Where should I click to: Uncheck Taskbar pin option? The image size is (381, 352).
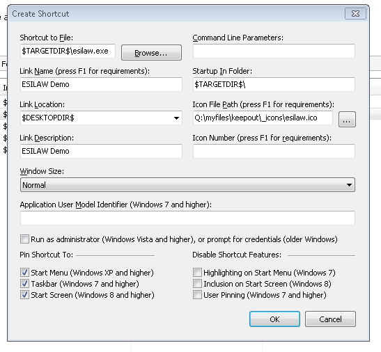pyautogui.click(x=24, y=284)
